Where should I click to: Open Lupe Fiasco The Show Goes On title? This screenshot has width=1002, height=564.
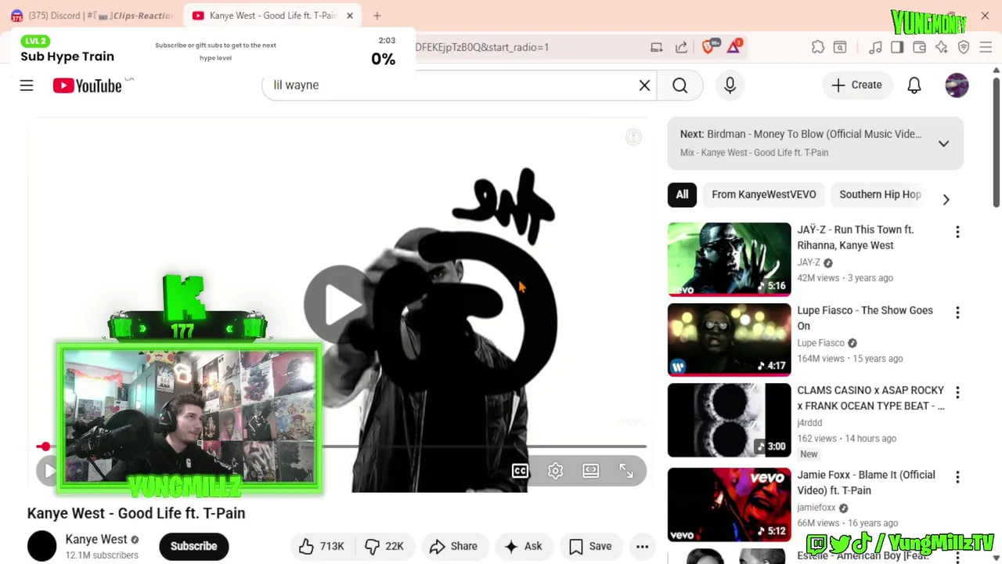864,318
